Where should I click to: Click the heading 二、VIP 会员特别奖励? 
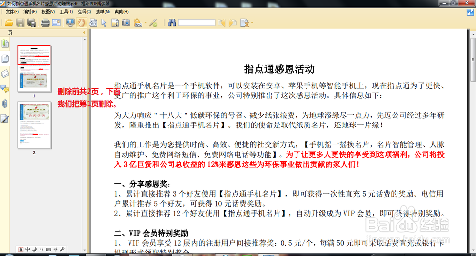[x=151, y=233]
